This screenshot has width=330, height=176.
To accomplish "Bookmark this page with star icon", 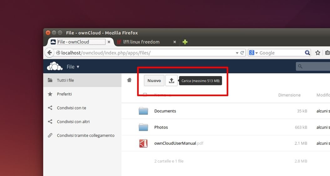I will point(318,53).
